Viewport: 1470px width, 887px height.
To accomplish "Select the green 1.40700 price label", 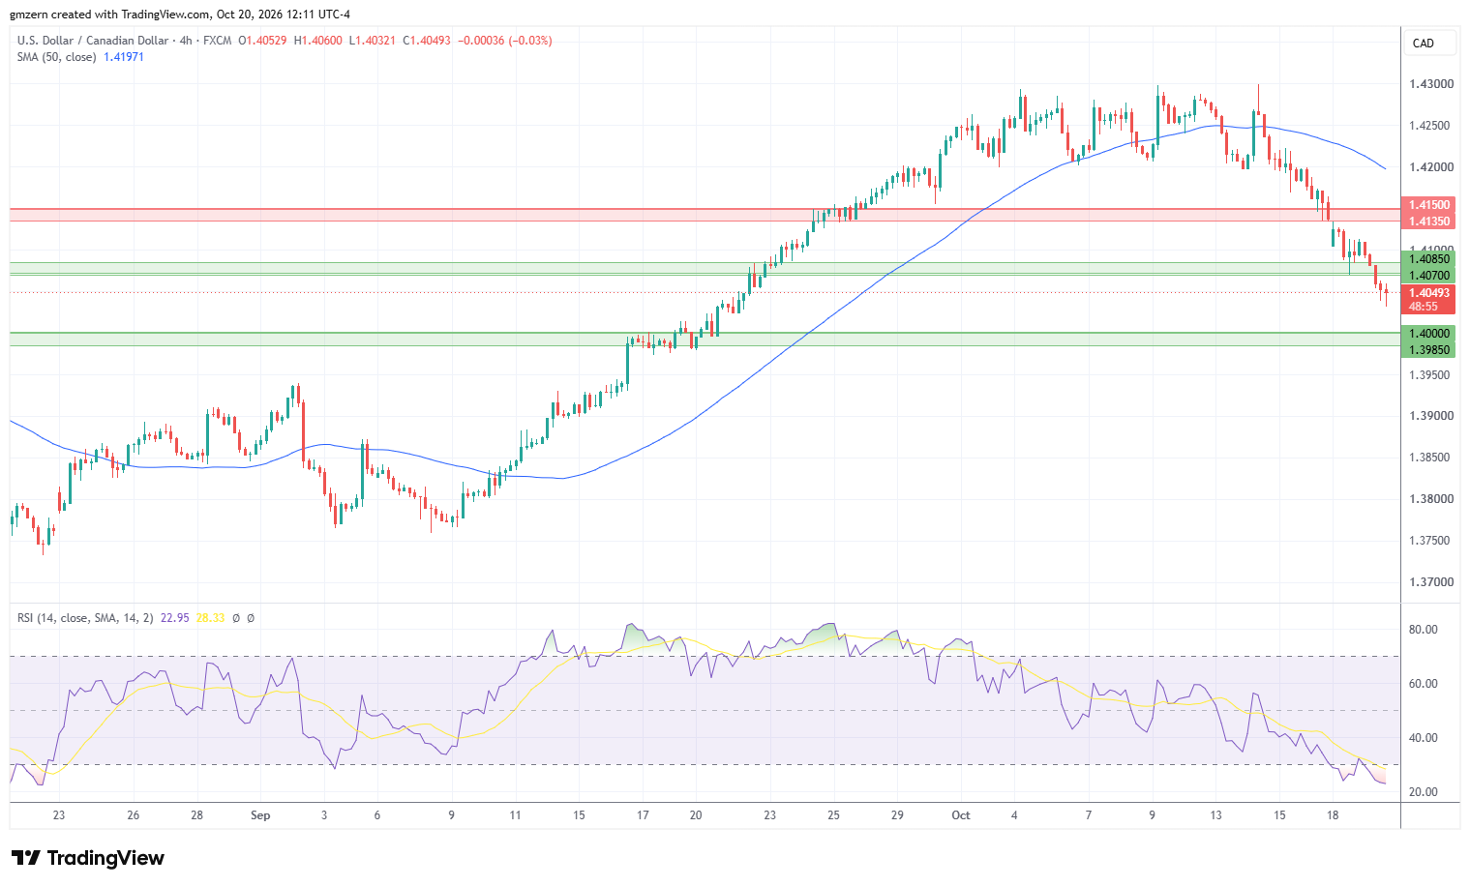I will click(1429, 276).
